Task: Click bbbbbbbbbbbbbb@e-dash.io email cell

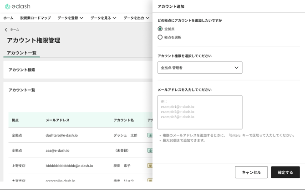Action: point(69,166)
